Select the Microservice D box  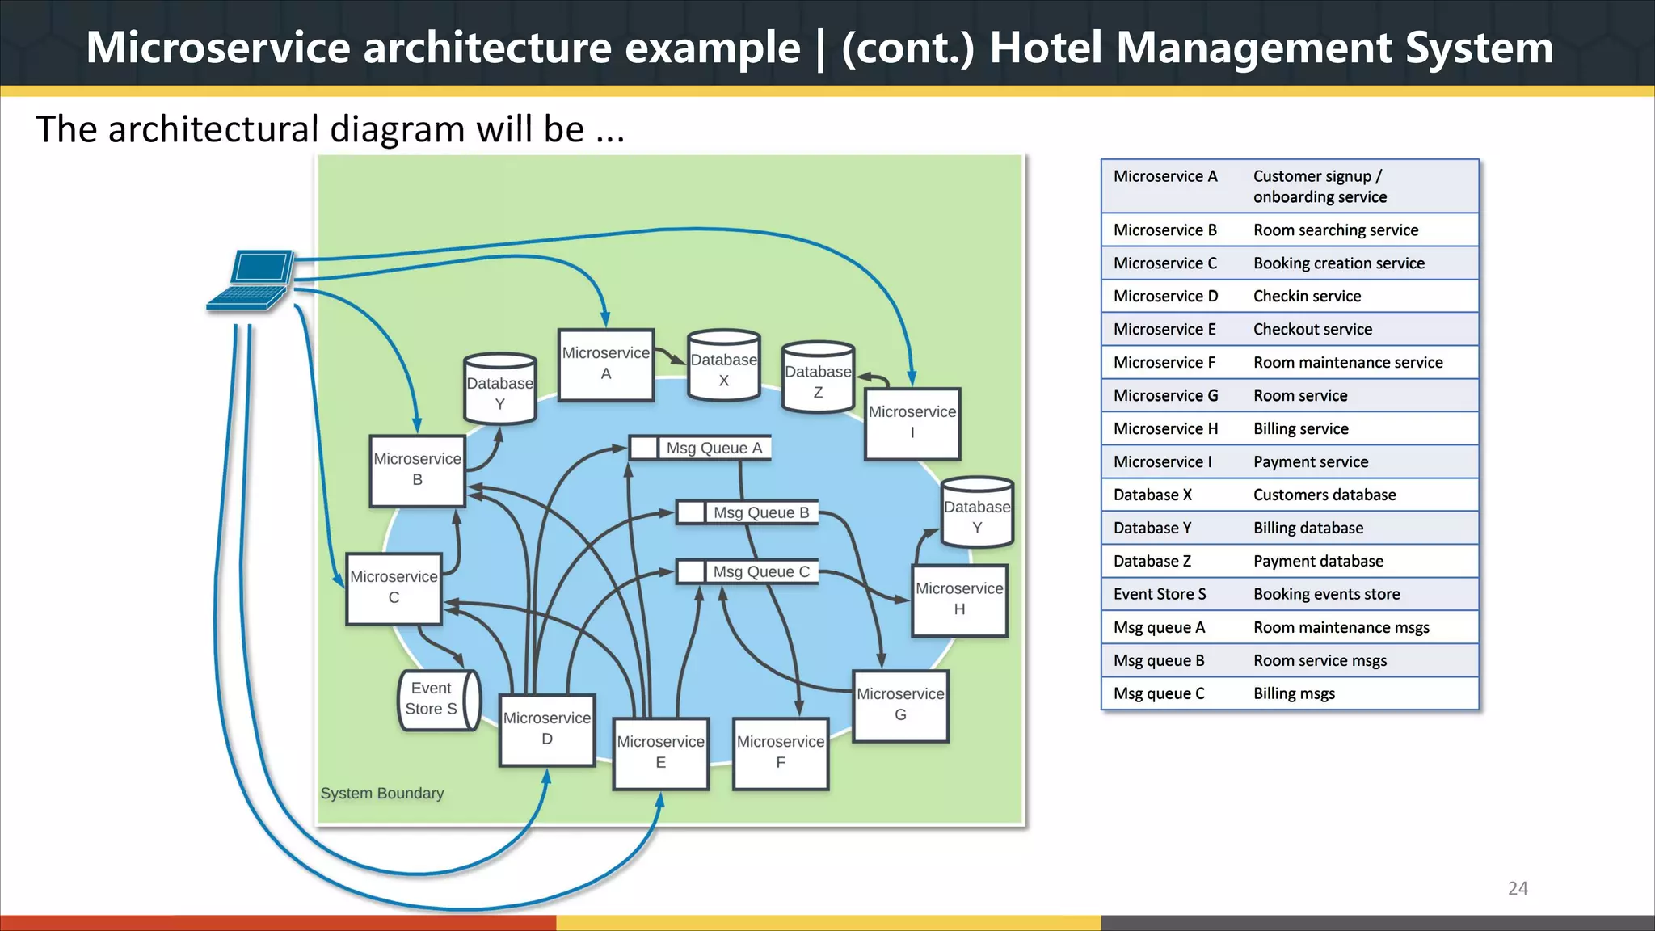[x=547, y=730]
